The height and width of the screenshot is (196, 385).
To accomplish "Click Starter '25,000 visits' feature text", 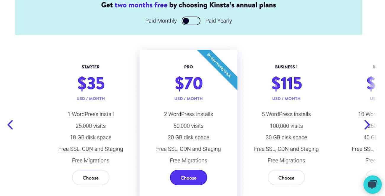I will (91, 126).
